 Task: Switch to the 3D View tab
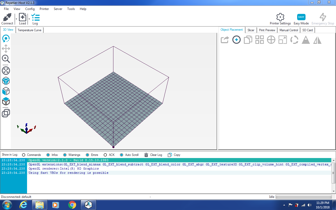click(8, 30)
